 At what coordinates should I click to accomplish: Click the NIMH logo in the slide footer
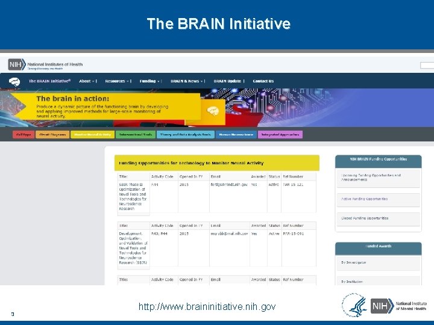point(398,306)
